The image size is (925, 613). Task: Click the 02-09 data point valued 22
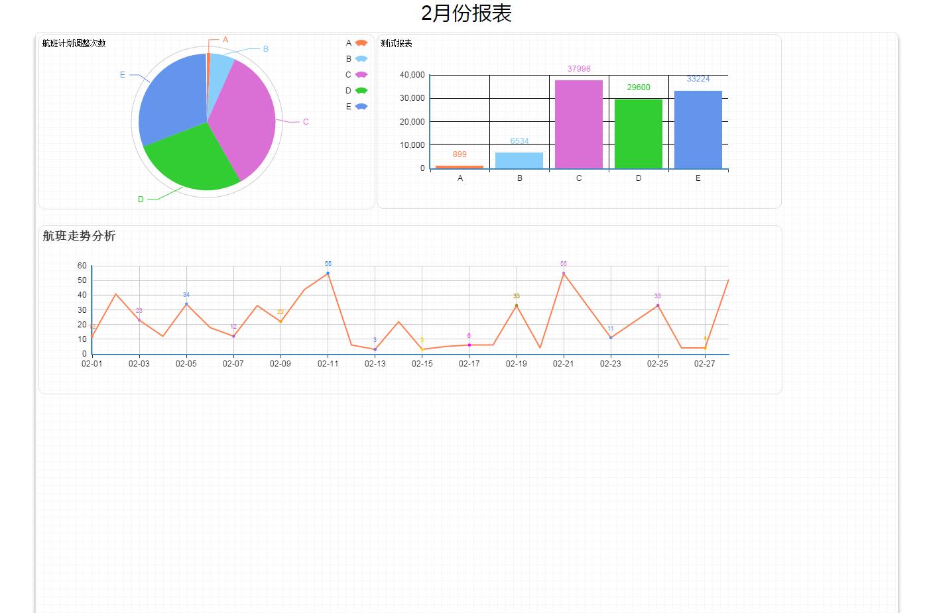280,321
